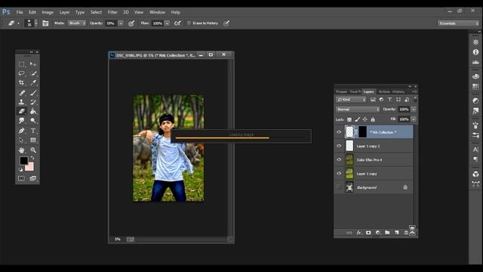Reset default foreground and background colors
Image resolution: width=483 pixels, height=272 pixels.
click(20, 169)
